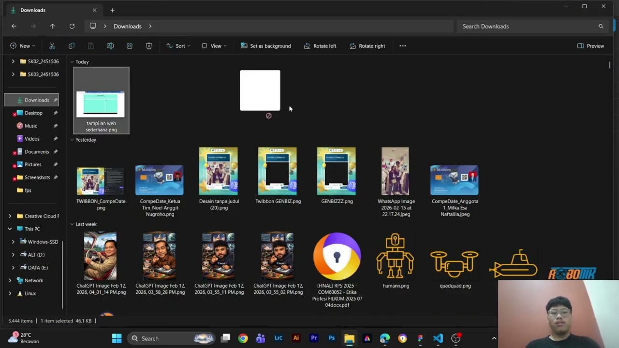Viewport: 619px width, 348px height.
Task: Open weather widget showing 28°C
Action: [24, 338]
